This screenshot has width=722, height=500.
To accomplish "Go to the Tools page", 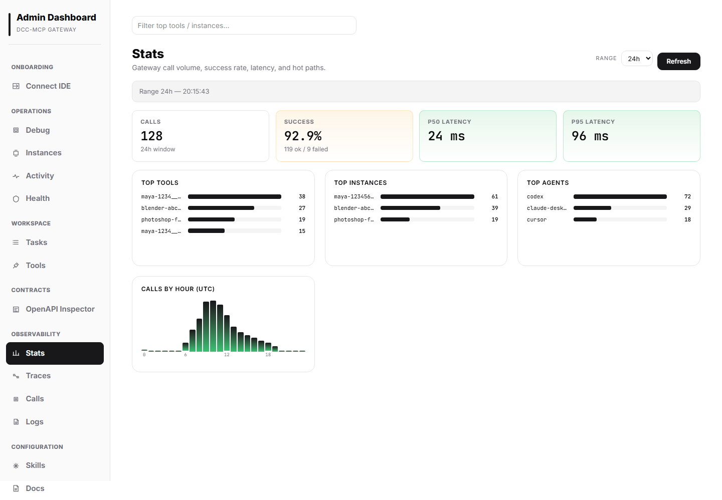I will [55, 266].
